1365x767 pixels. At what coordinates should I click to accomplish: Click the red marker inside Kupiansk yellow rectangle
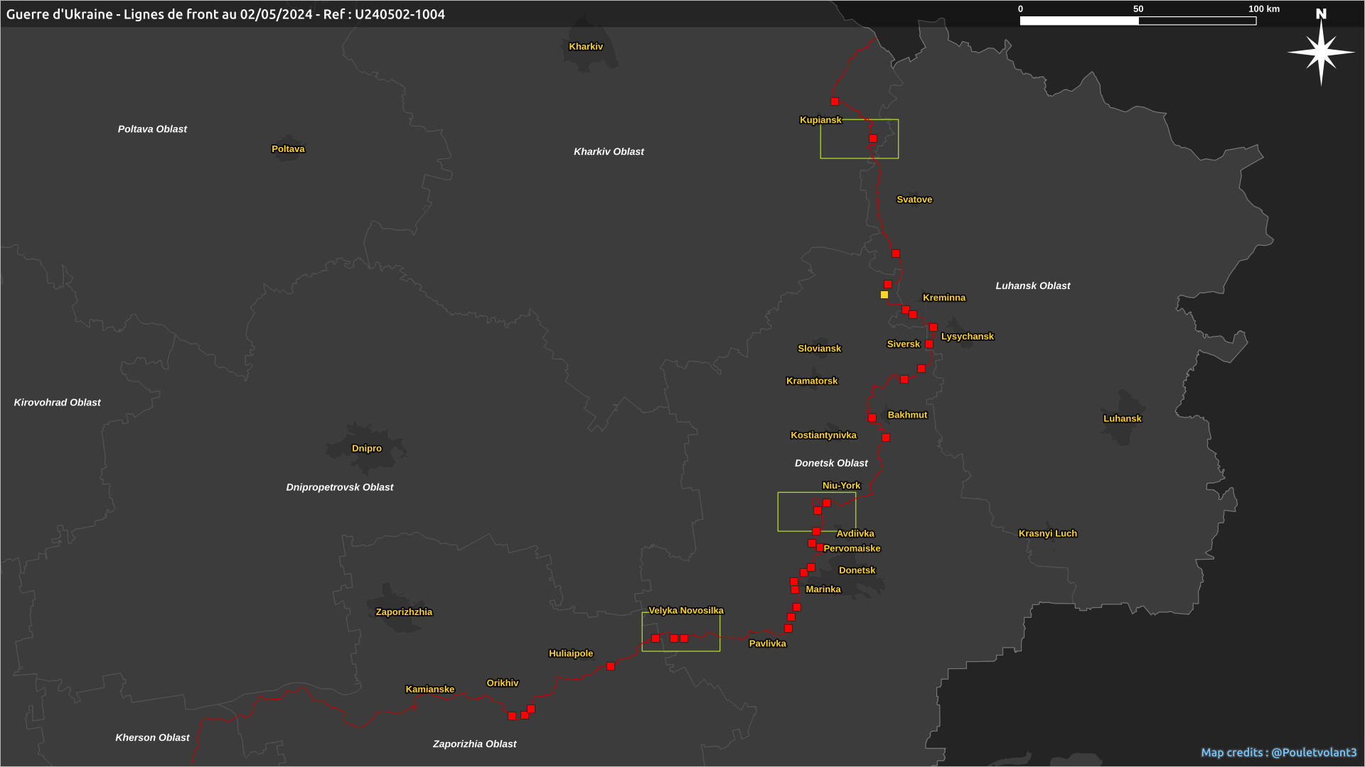click(x=873, y=138)
